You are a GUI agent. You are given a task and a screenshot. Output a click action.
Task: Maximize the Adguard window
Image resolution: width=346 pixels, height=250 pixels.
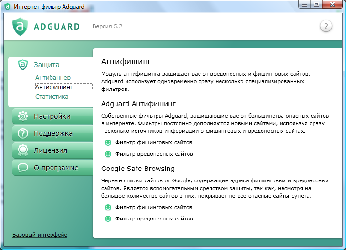tap(316, 4)
